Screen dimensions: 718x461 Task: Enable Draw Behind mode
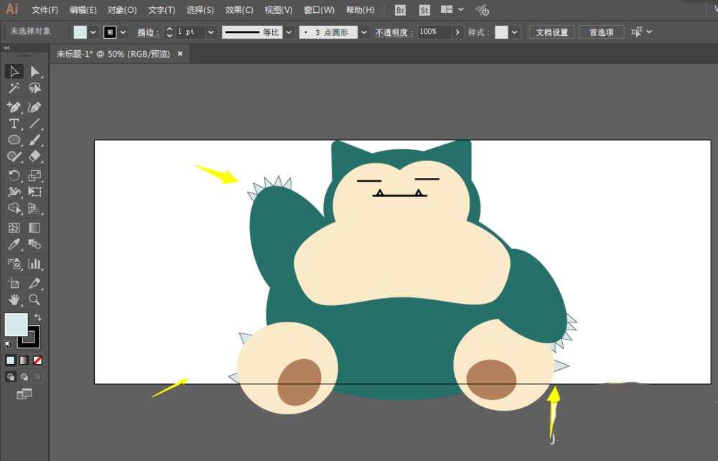click(x=24, y=377)
